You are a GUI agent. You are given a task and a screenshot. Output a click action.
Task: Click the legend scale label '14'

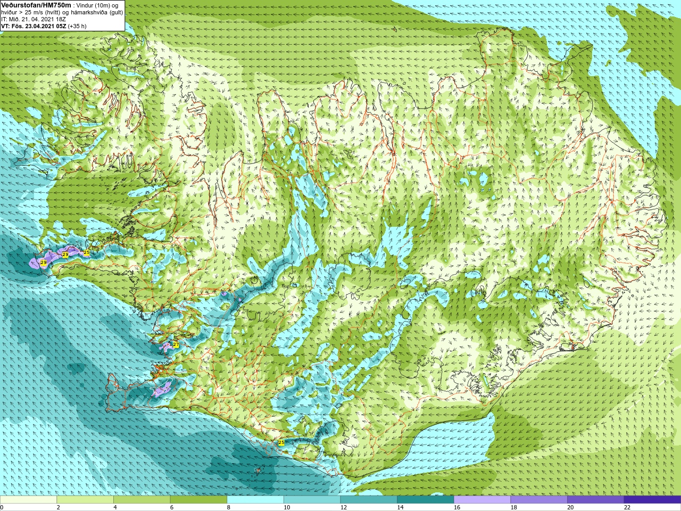tap(401, 507)
